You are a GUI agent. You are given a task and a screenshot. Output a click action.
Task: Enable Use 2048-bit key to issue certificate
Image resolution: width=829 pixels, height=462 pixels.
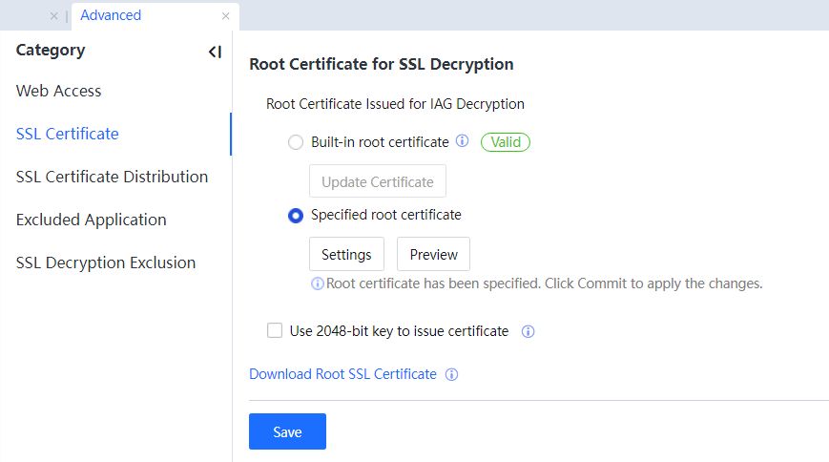[x=275, y=331]
